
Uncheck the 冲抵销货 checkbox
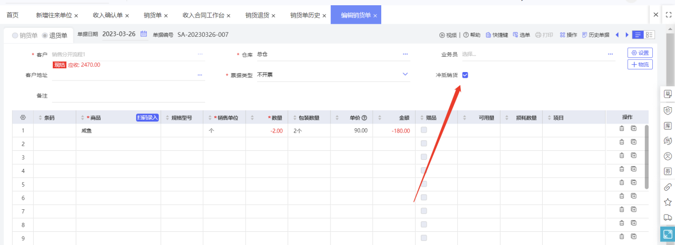point(465,75)
